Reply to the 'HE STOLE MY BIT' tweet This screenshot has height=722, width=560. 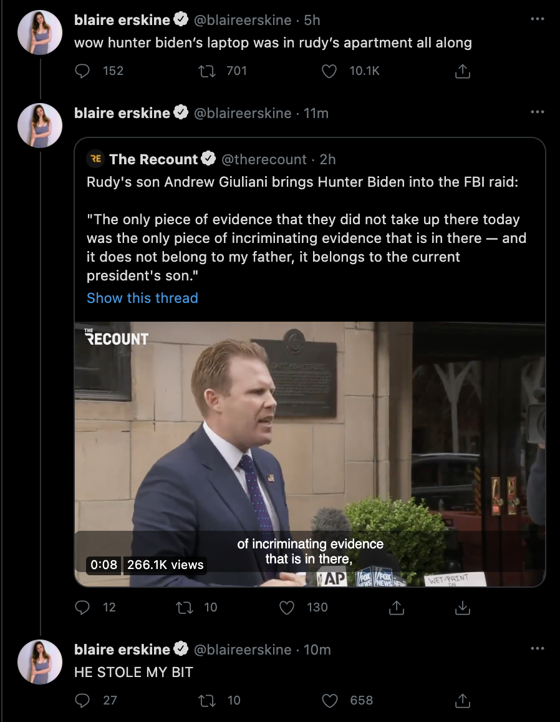click(x=82, y=700)
